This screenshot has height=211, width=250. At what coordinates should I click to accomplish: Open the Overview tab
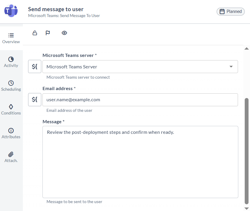tap(11, 38)
